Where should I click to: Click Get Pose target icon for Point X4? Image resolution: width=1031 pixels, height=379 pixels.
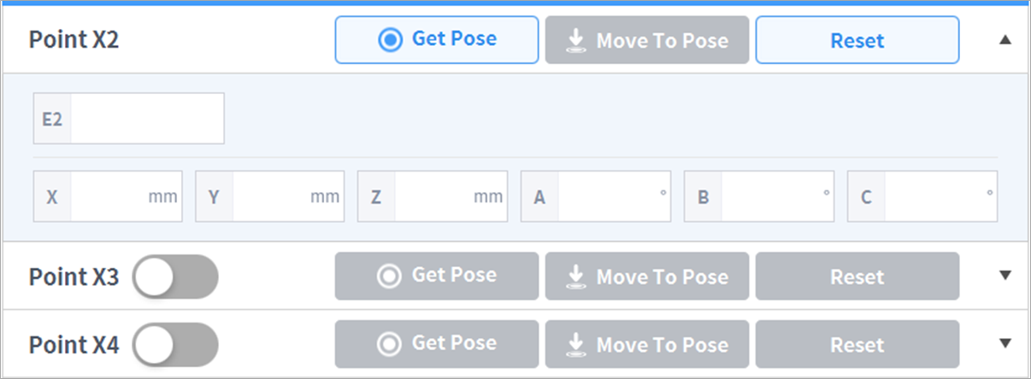390,344
